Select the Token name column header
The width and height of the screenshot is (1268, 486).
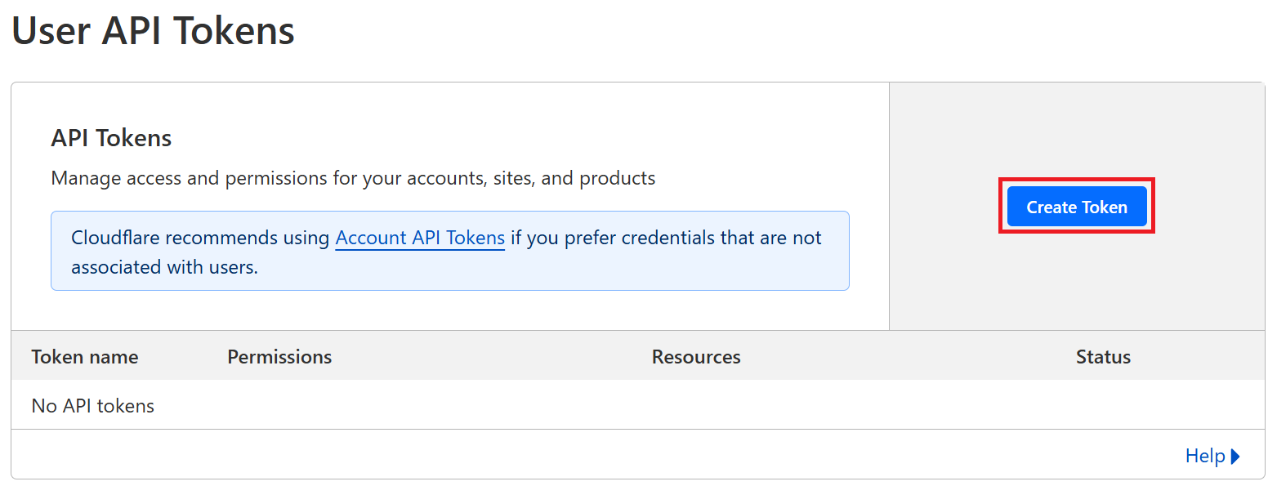pyautogui.click(x=84, y=357)
